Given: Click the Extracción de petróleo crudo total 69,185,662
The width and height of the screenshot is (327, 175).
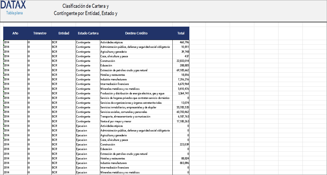Looking at the screenshot, I should (x=180, y=70).
